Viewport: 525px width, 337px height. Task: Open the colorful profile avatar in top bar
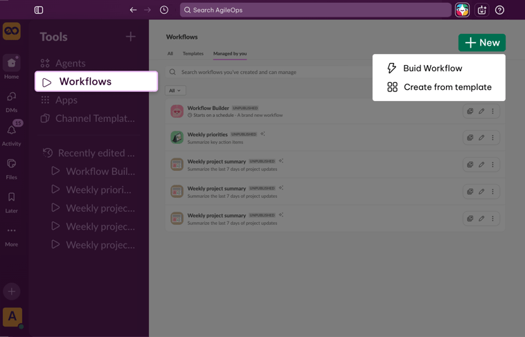(x=462, y=10)
